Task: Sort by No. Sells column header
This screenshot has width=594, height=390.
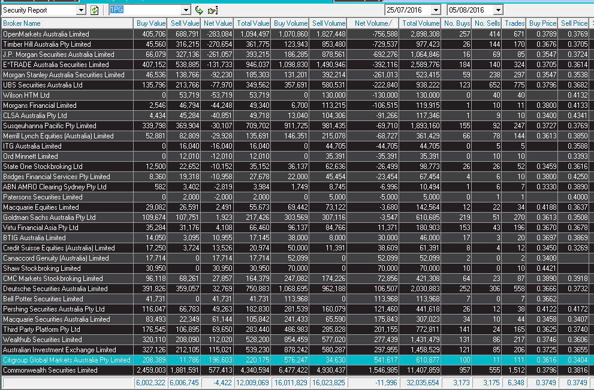Action: [487, 23]
